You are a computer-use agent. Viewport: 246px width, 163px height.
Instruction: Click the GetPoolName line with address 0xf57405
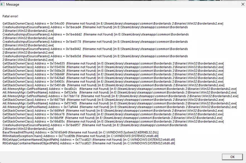click(120, 103)
